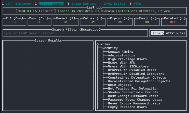Go to the Help tab

[137, 4]
